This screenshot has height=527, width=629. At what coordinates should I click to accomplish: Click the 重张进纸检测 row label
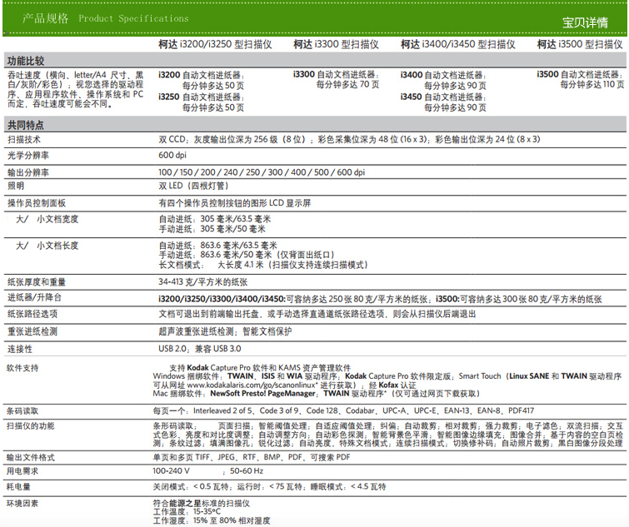32,331
